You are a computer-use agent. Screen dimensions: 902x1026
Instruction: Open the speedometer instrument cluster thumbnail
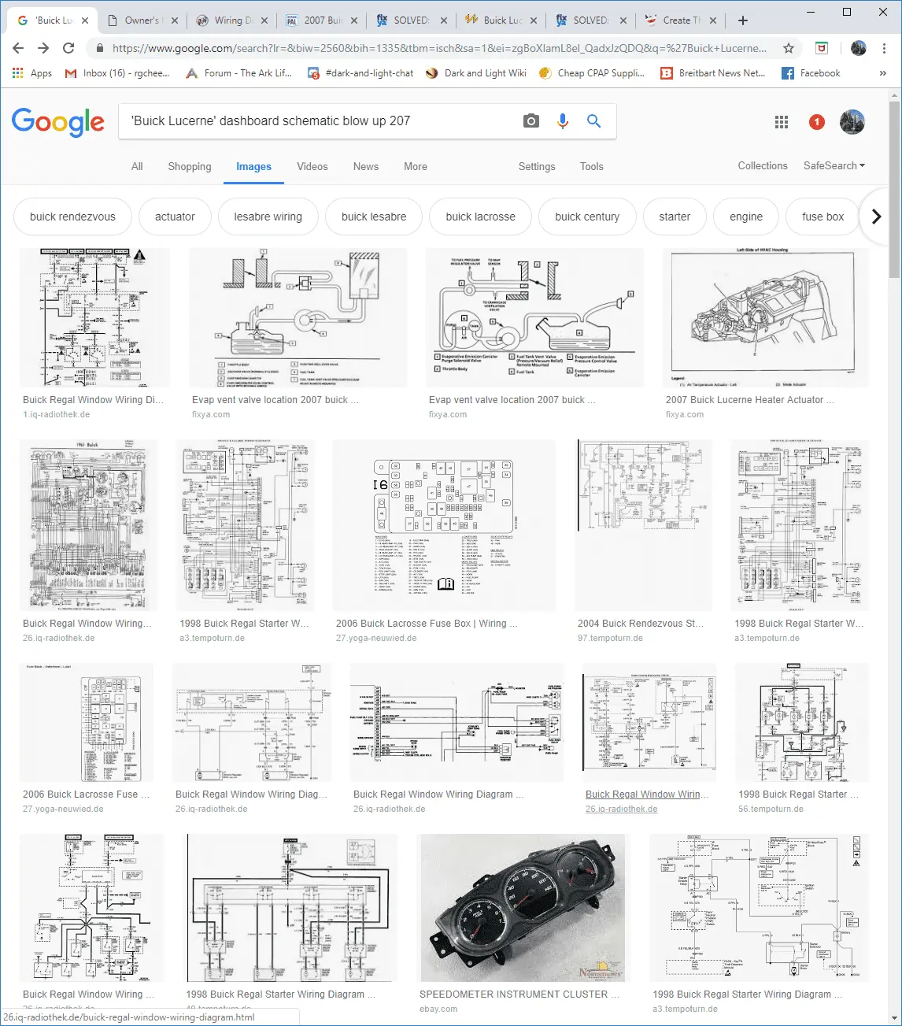[x=523, y=907]
